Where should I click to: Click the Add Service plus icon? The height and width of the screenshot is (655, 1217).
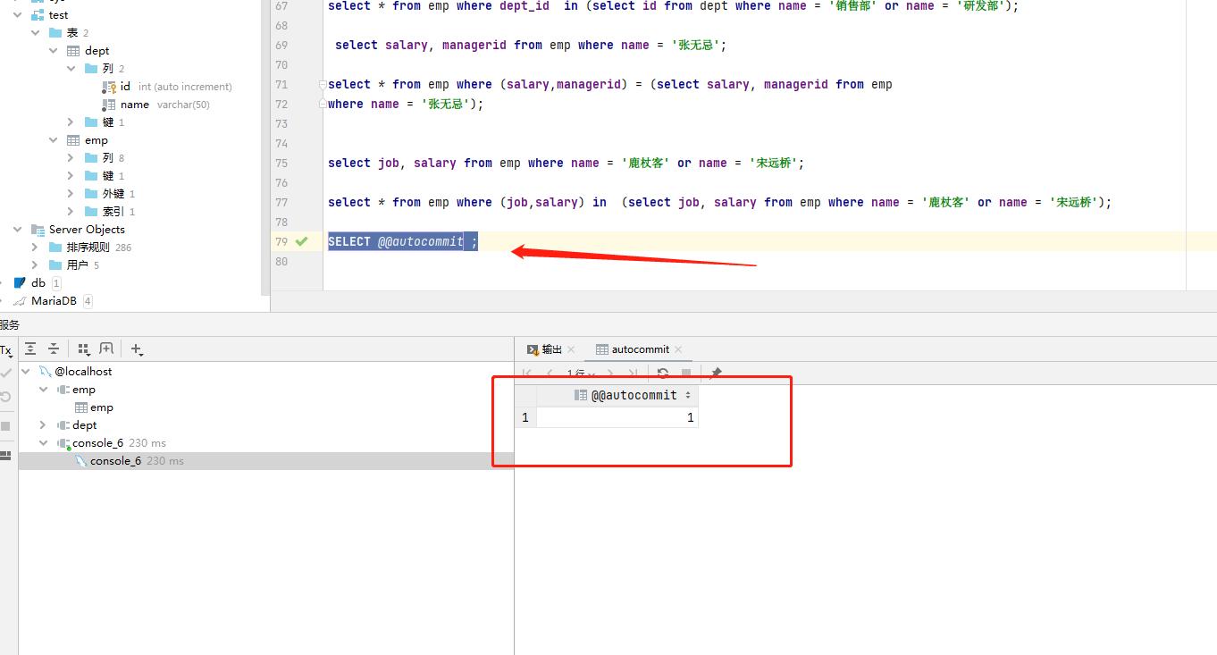tap(136, 349)
